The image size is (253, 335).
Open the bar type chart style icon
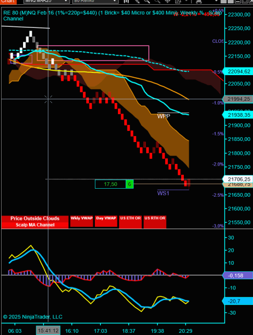(x=126, y=1)
